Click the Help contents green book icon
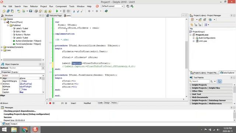 pos(106,11)
